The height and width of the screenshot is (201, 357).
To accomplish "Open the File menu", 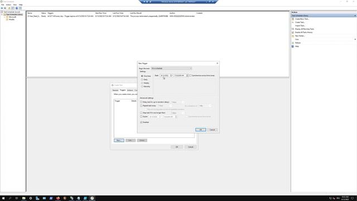I will (x=2, y=4).
